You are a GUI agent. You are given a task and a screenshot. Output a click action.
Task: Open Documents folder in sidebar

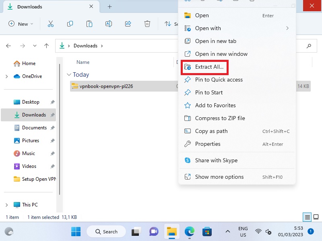pos(34,128)
